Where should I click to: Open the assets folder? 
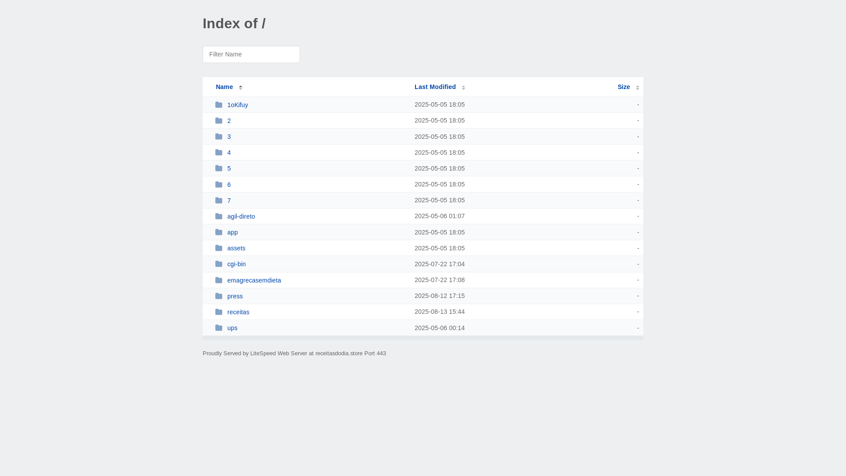236,248
